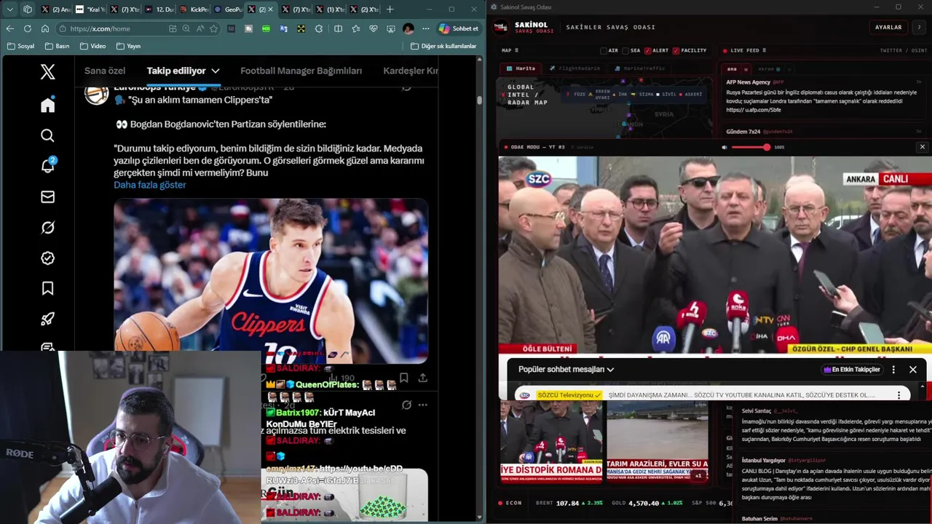Select the ekrem feed tab
The image size is (932, 524).
point(770,69)
